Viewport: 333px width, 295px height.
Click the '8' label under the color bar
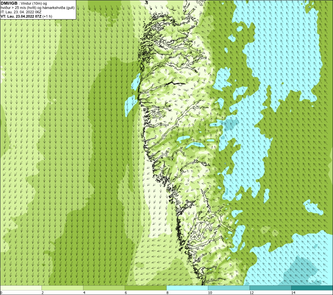[167, 293]
